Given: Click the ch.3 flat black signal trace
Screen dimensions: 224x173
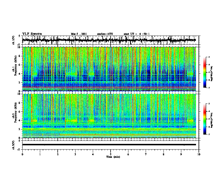Looking at the screenshot, I should click(x=109, y=145).
